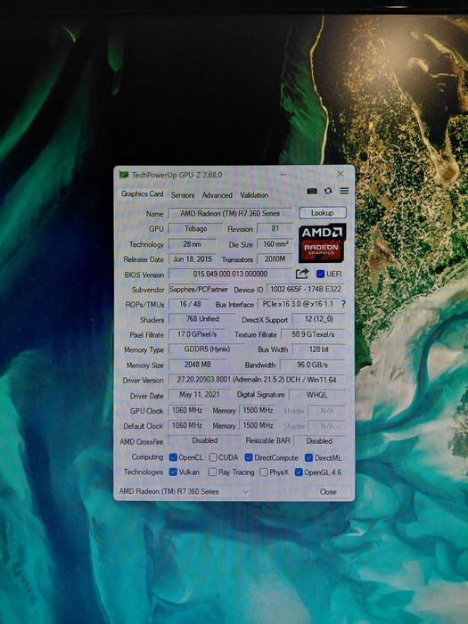Viewport: 468px width, 624px height.
Task: Click the GPU field showing Tobago
Action: tap(195, 228)
